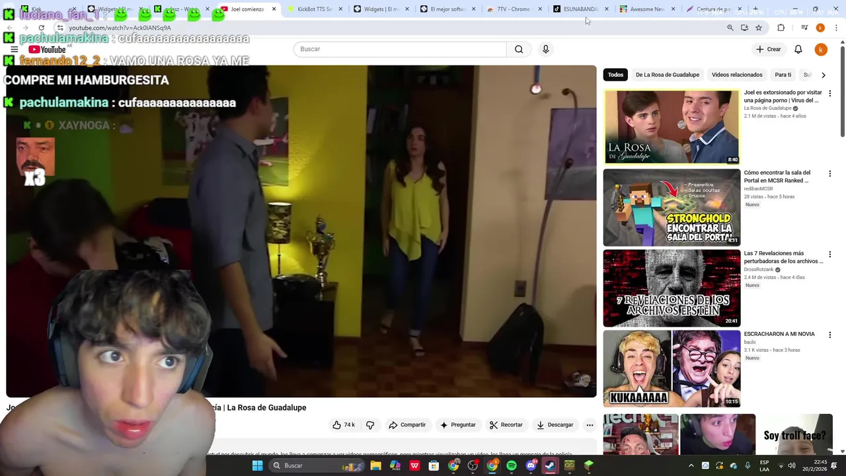Click the YouTube logo

pyautogui.click(x=47, y=50)
